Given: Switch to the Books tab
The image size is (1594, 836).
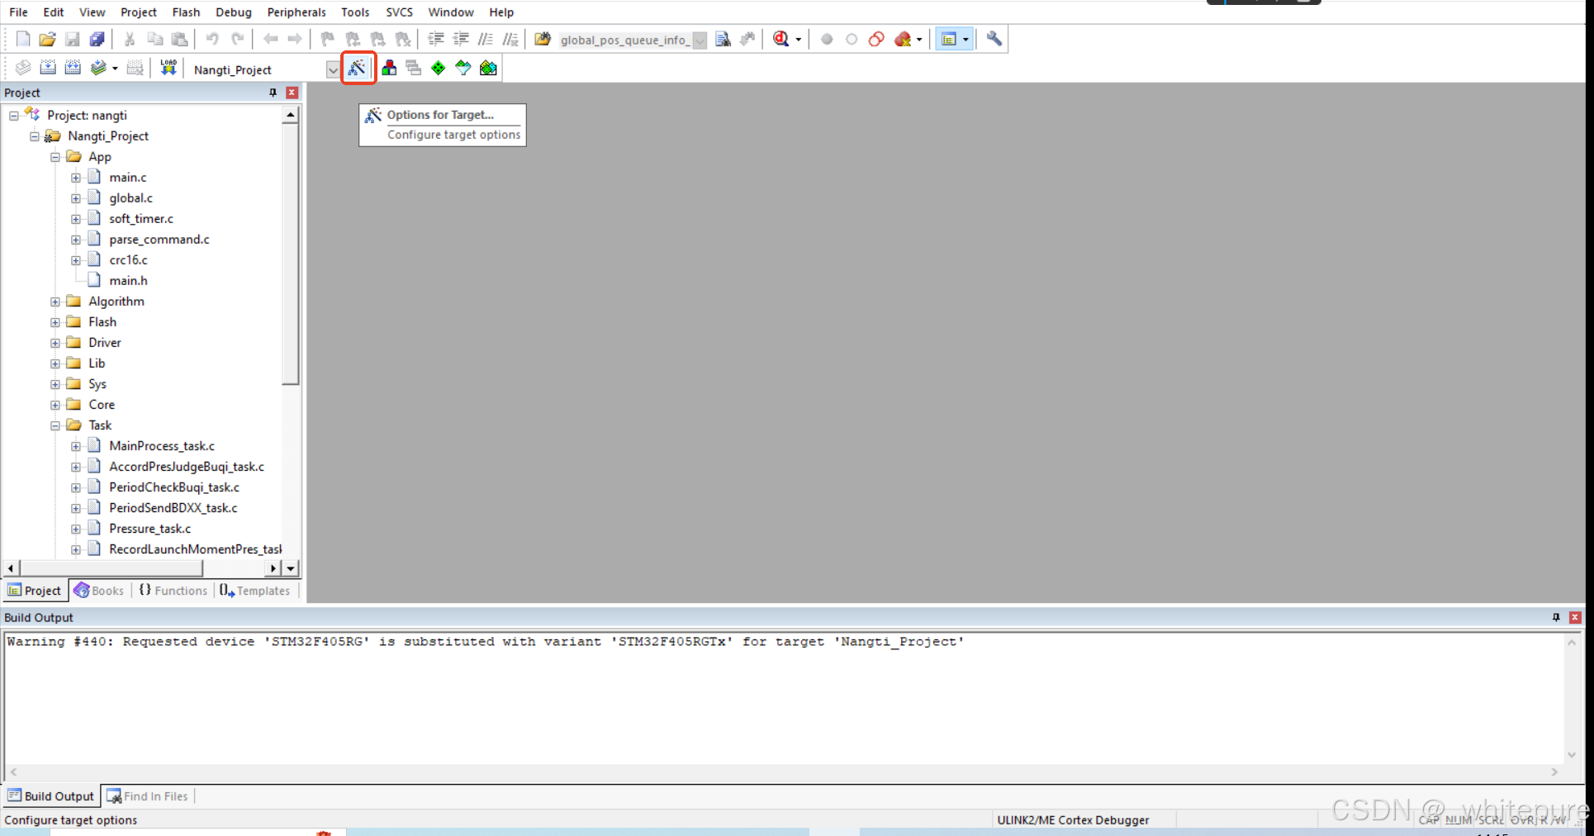Looking at the screenshot, I should pos(99,591).
